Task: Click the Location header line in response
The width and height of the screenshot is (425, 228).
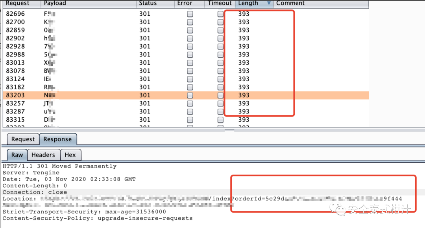Action: [118, 199]
